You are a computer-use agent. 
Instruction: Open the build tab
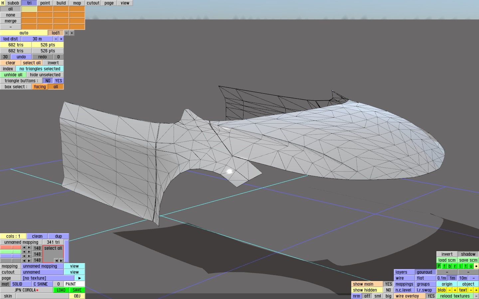[x=61, y=3]
